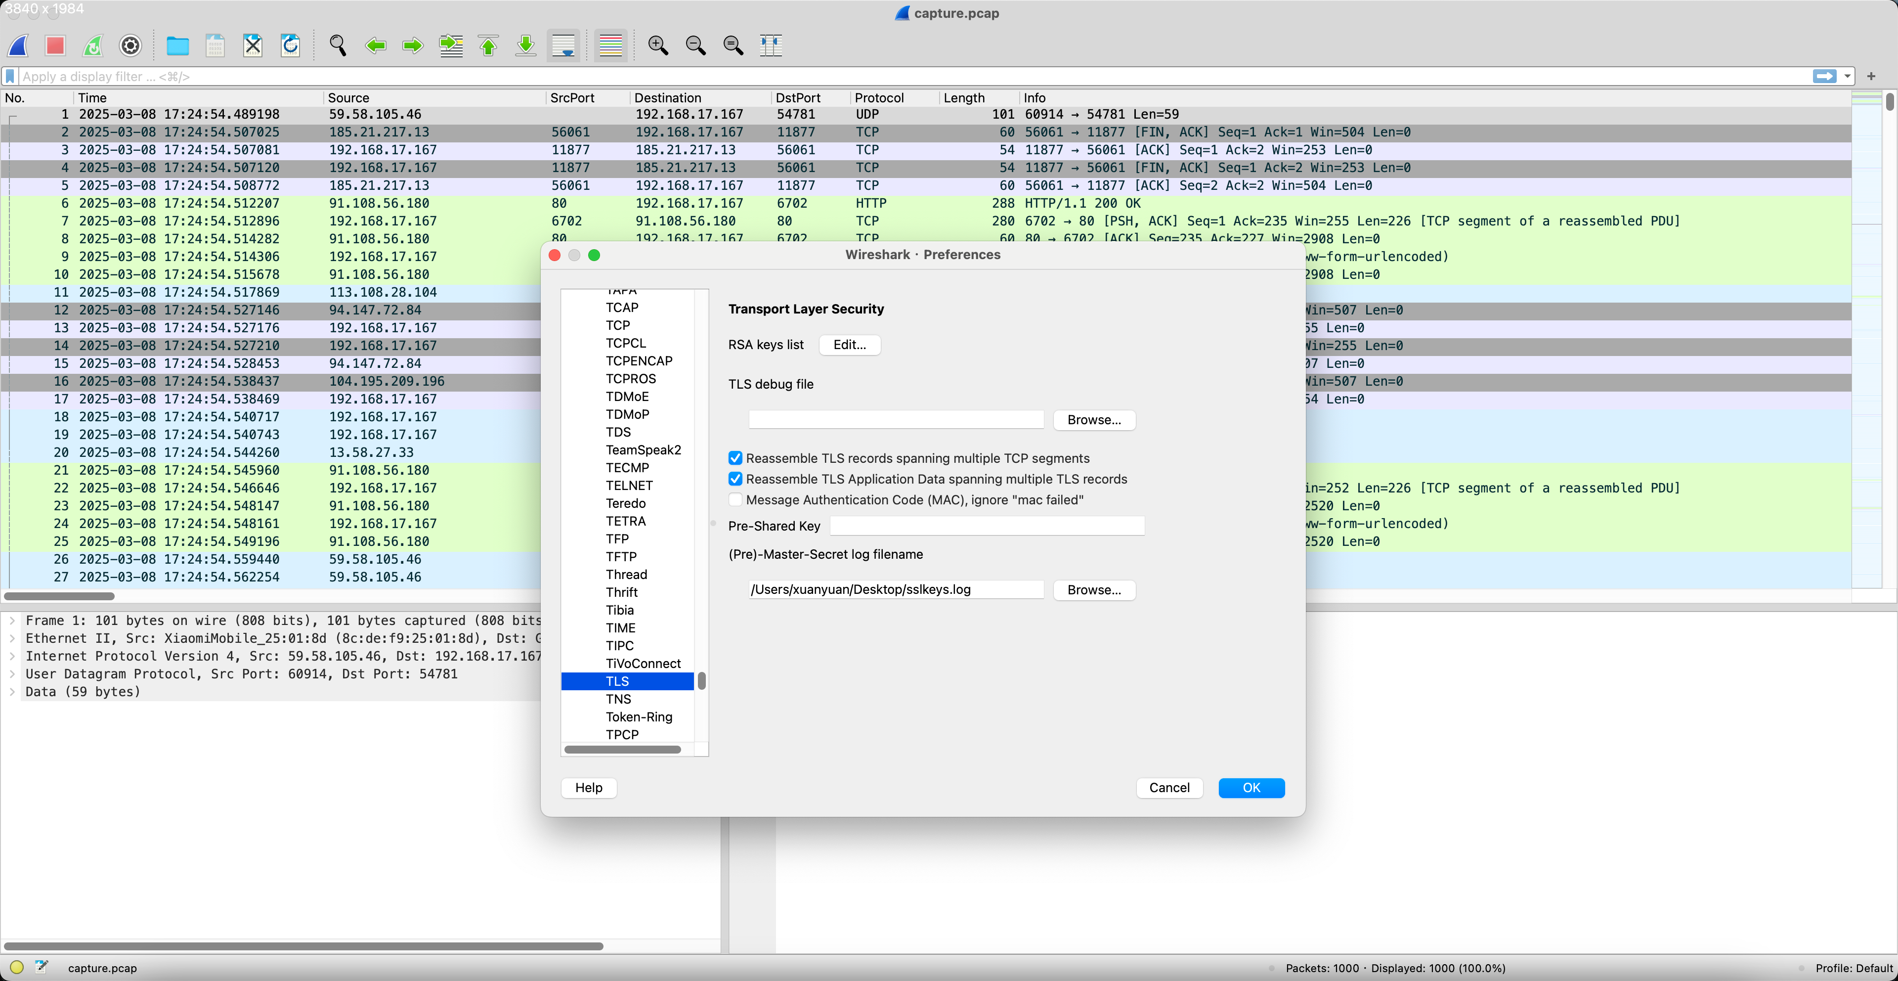Click the shark fin start capture icon
This screenshot has width=1898, height=981.
point(18,45)
